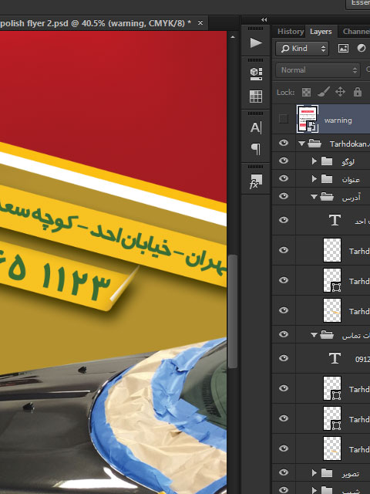Hide the تصویر group with its eye

click(x=284, y=472)
